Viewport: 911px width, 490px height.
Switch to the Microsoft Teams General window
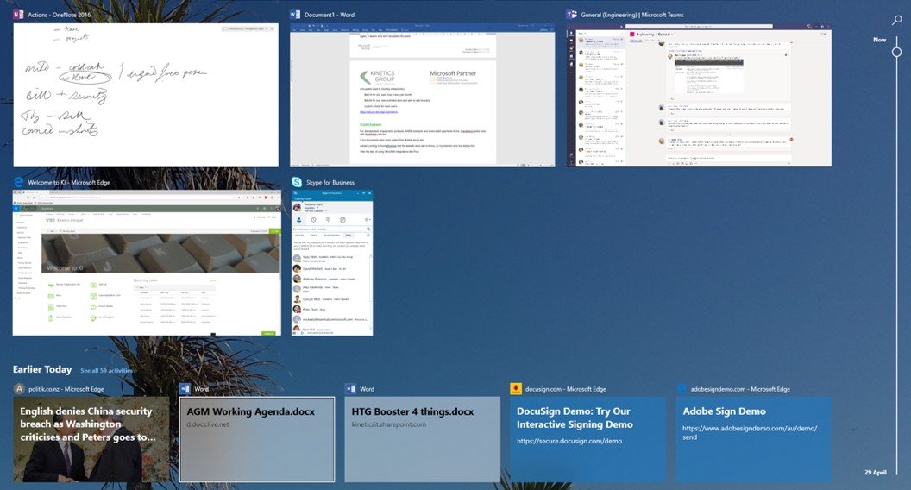699,96
